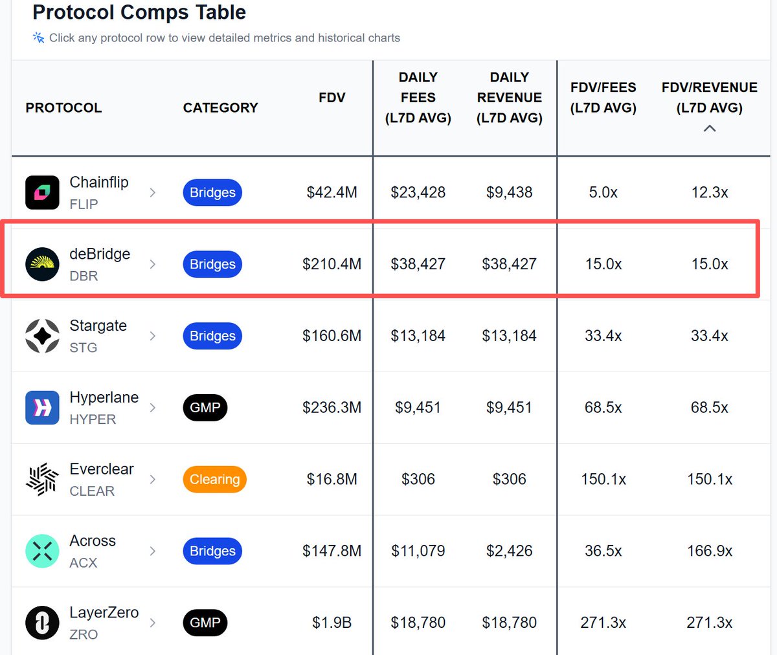Expand the deBridge row chevron
777x655 pixels.
[x=153, y=264]
